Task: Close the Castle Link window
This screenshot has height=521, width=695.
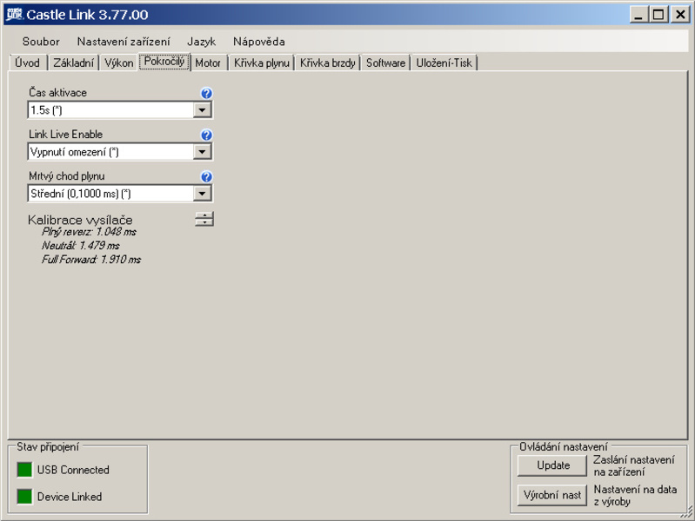Action: (x=680, y=15)
